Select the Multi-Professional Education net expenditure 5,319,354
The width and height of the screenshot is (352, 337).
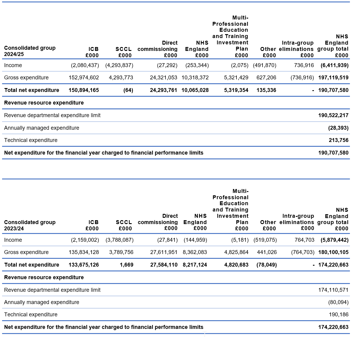click(236, 90)
